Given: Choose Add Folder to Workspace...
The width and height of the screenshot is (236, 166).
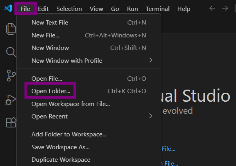Looking at the screenshot, I should coord(89,134).
